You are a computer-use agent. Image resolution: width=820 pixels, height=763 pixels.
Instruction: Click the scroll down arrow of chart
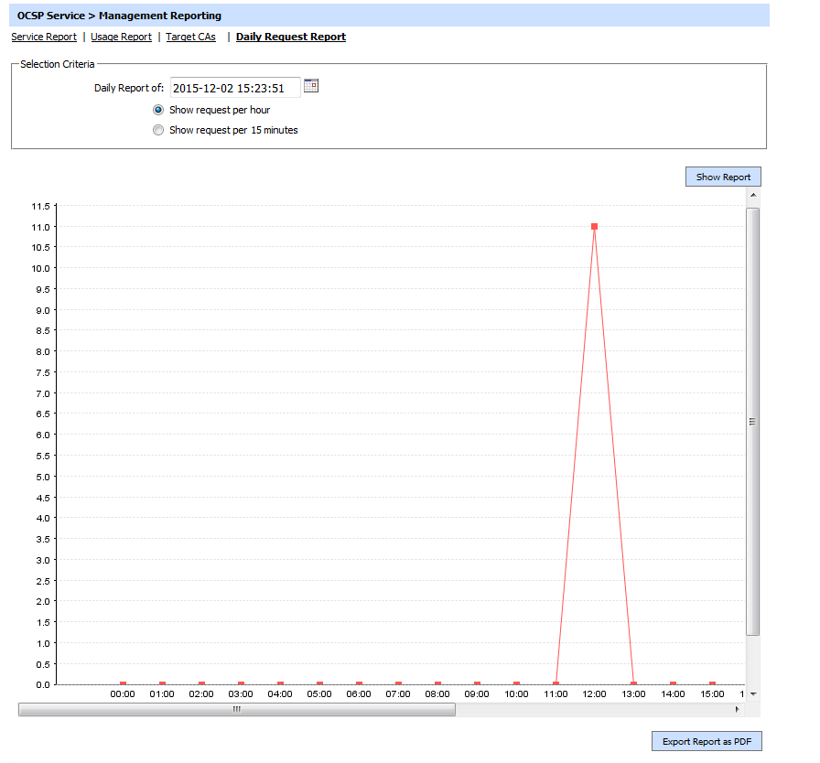tap(752, 694)
